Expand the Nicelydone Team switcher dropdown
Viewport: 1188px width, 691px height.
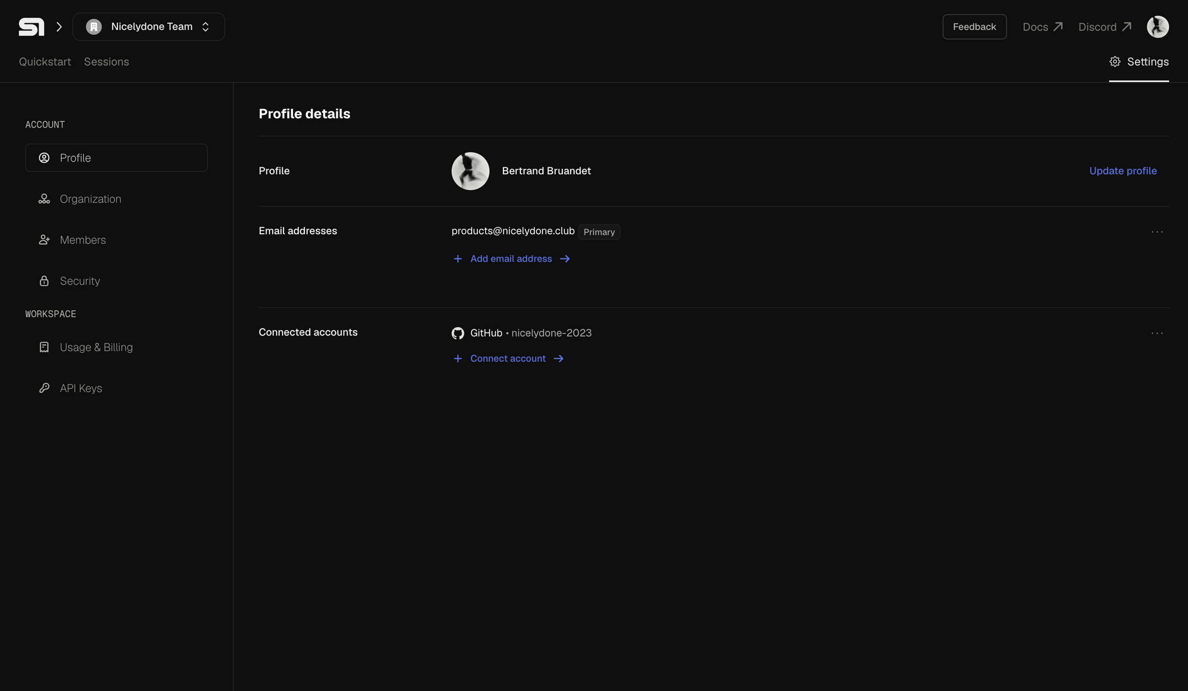coord(149,27)
